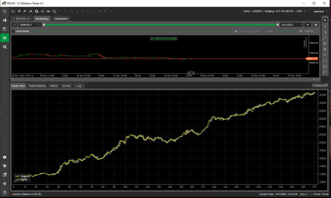331x198 pixels.
Task: Click the Feedback button
Action: [x=320, y=85]
